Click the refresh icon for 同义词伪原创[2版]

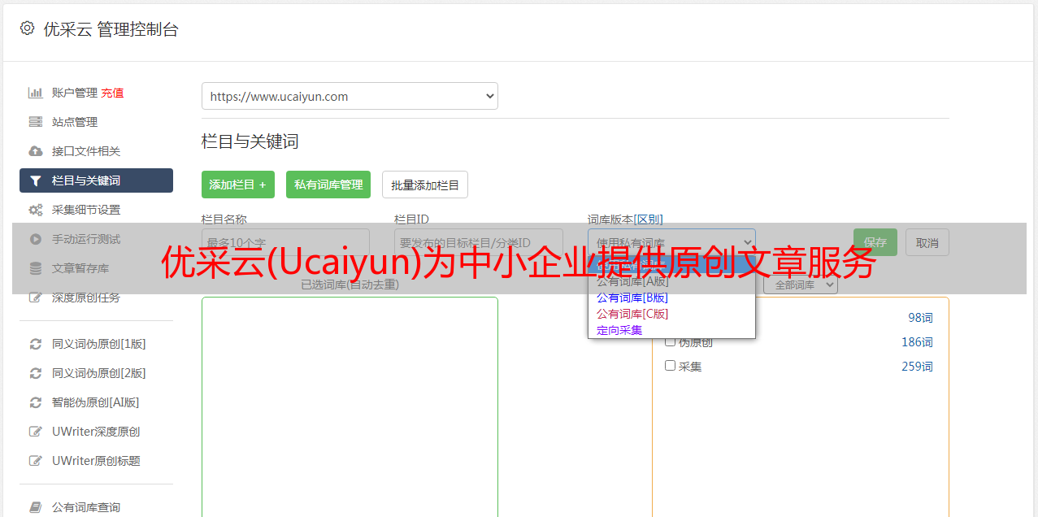point(36,373)
